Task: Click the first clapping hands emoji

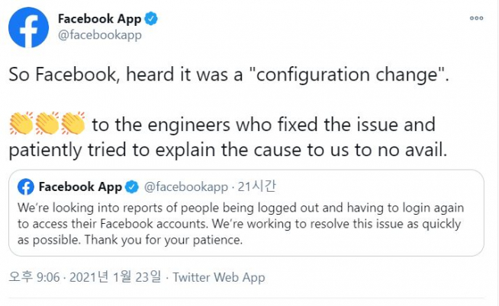Action: tap(21, 123)
